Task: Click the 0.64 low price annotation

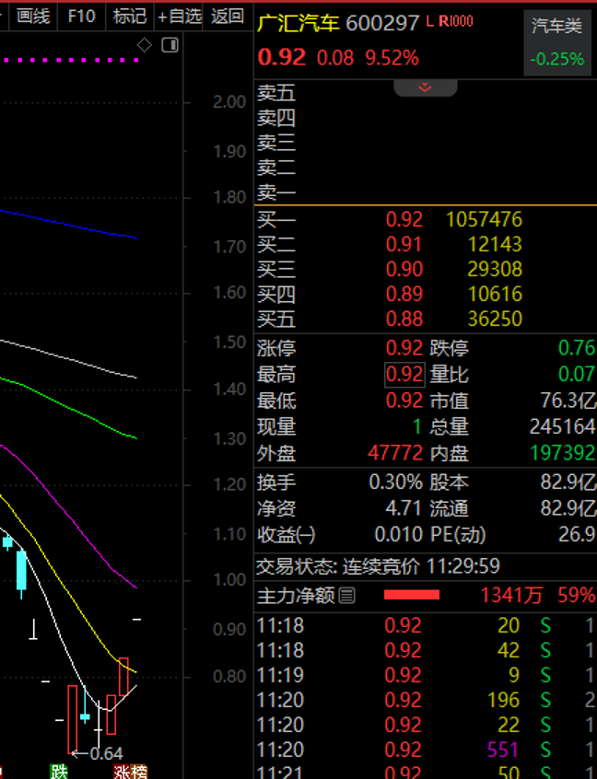Action: pos(106,753)
